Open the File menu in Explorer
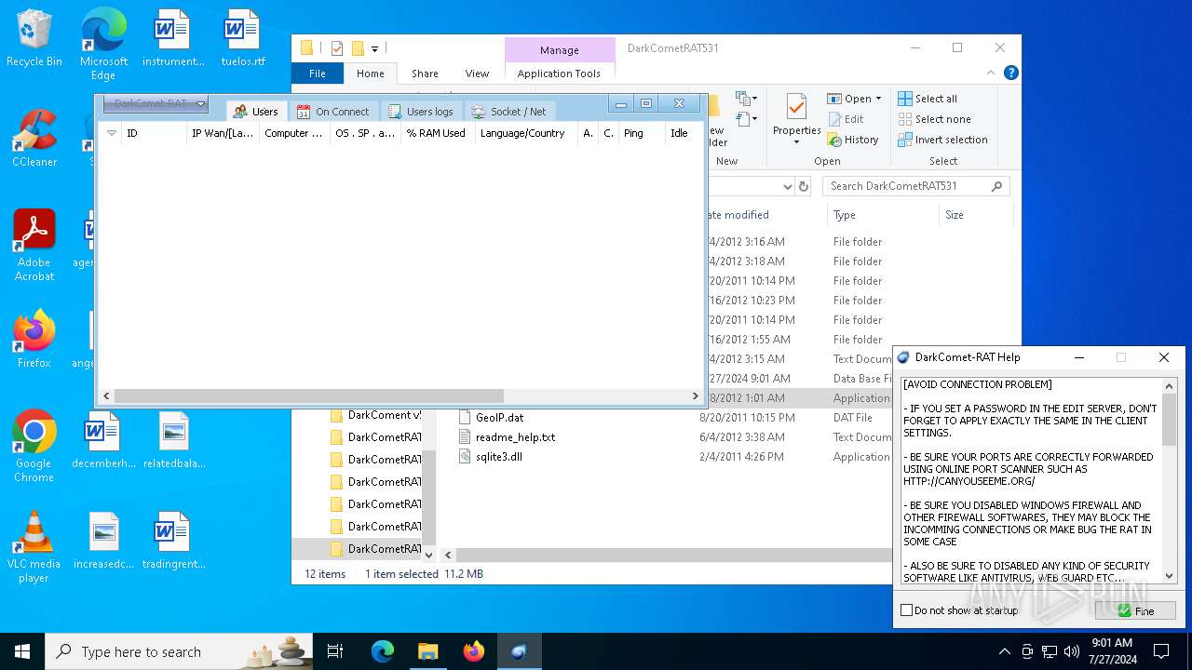This screenshot has height=670, width=1192. 318,74
